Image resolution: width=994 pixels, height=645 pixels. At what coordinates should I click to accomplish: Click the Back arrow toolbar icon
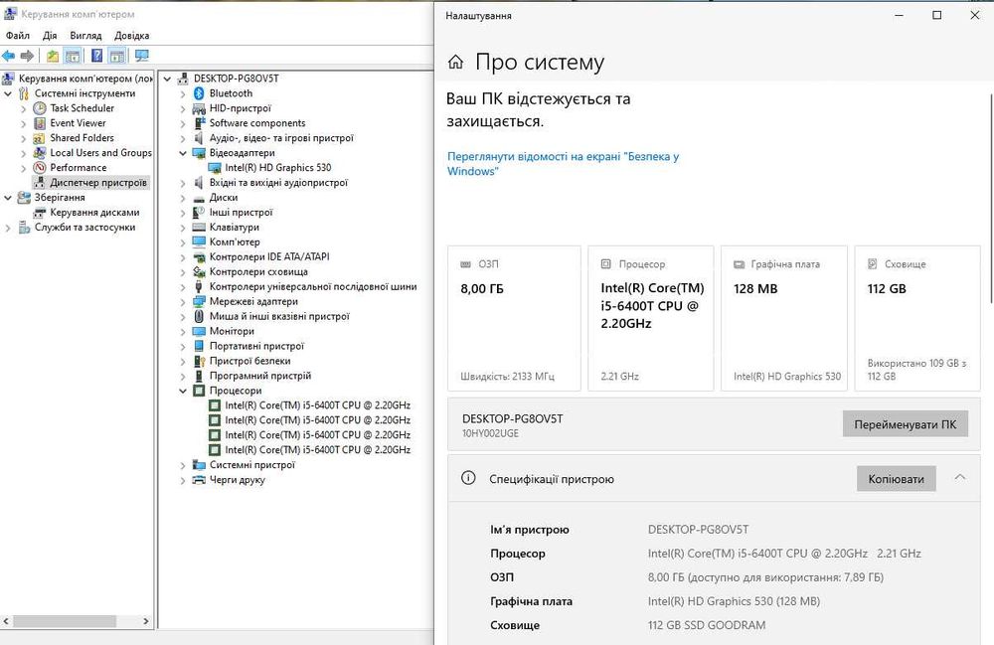tap(8, 56)
